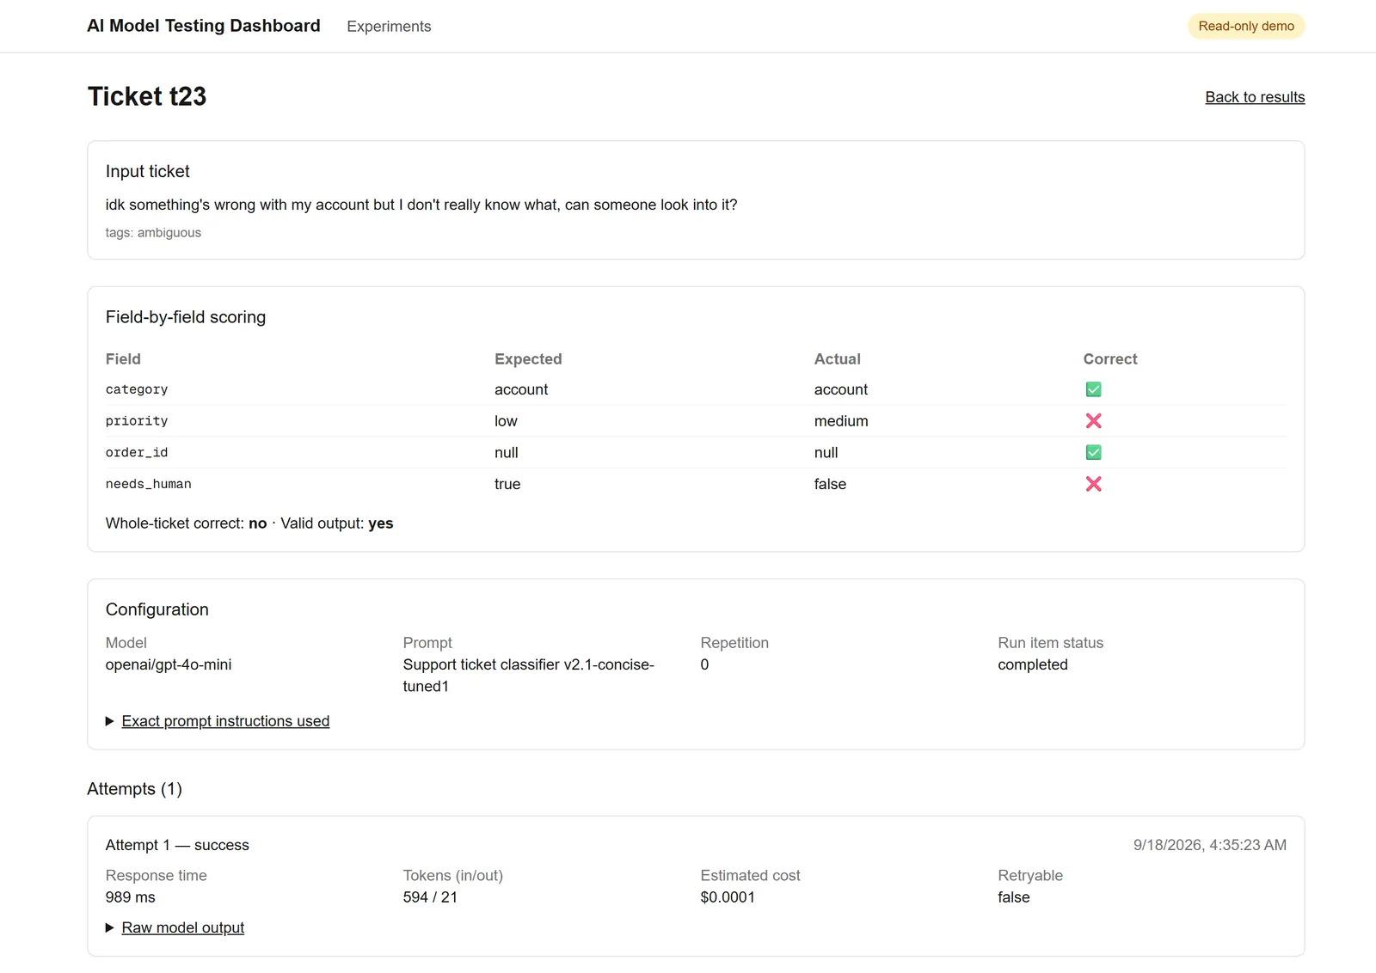The width and height of the screenshot is (1376, 973).
Task: Click the input ticket message text
Action: [x=421, y=205]
